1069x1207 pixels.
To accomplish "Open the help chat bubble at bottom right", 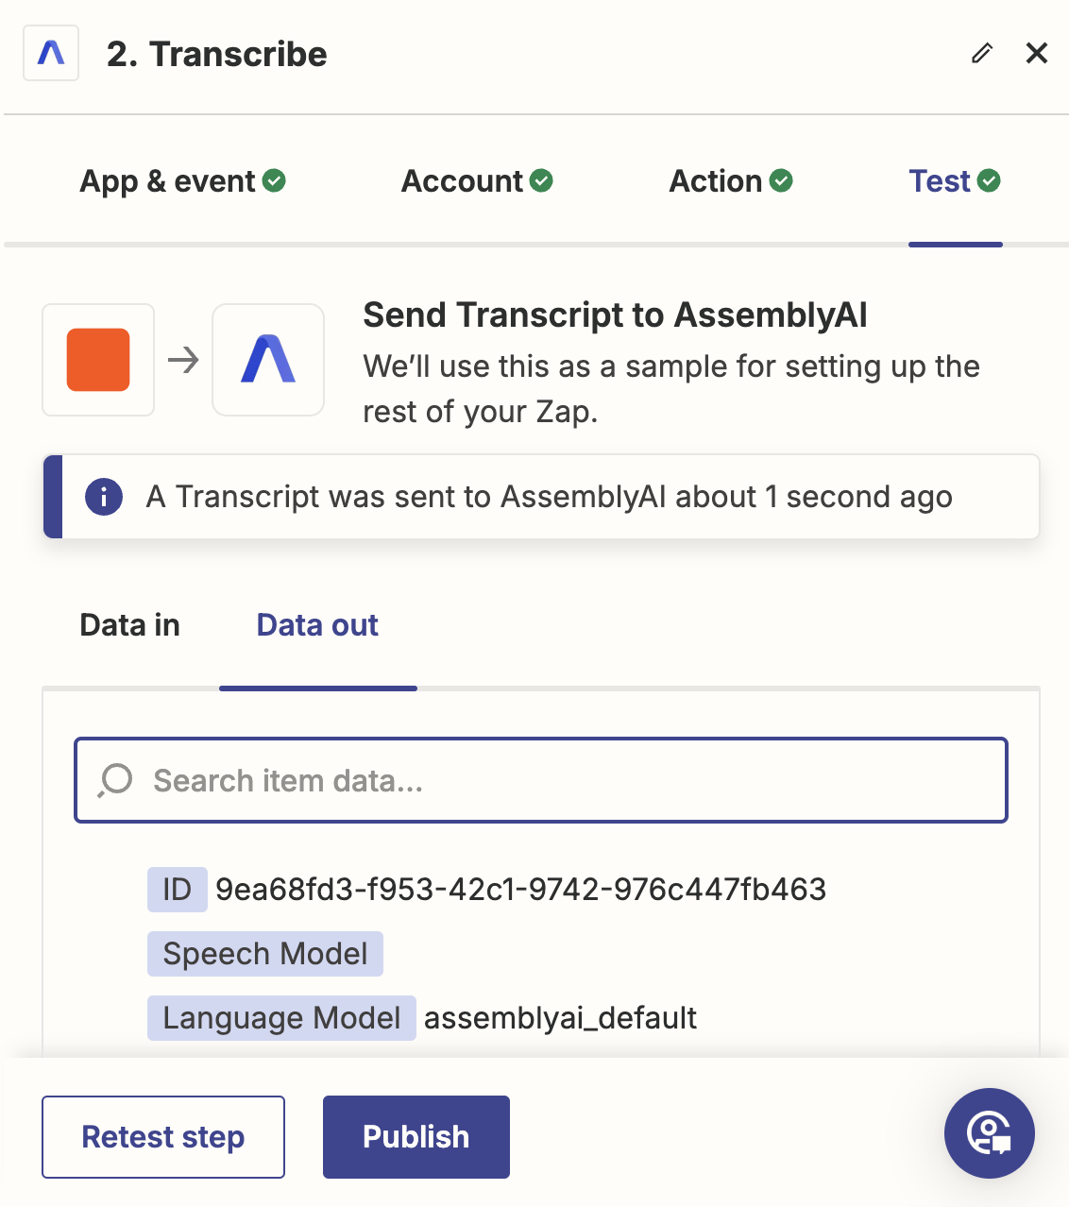I will coord(990,1133).
